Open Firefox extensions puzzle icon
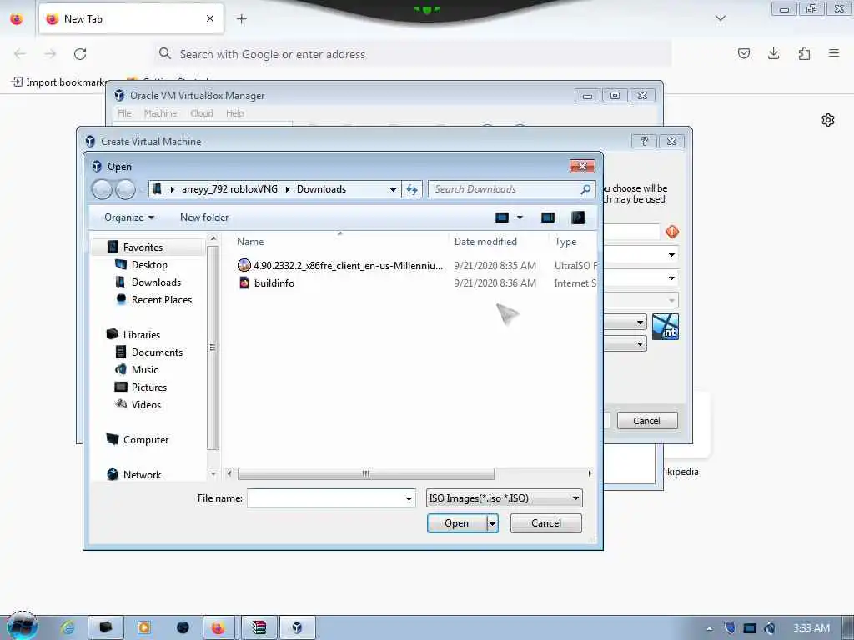 coord(804,53)
